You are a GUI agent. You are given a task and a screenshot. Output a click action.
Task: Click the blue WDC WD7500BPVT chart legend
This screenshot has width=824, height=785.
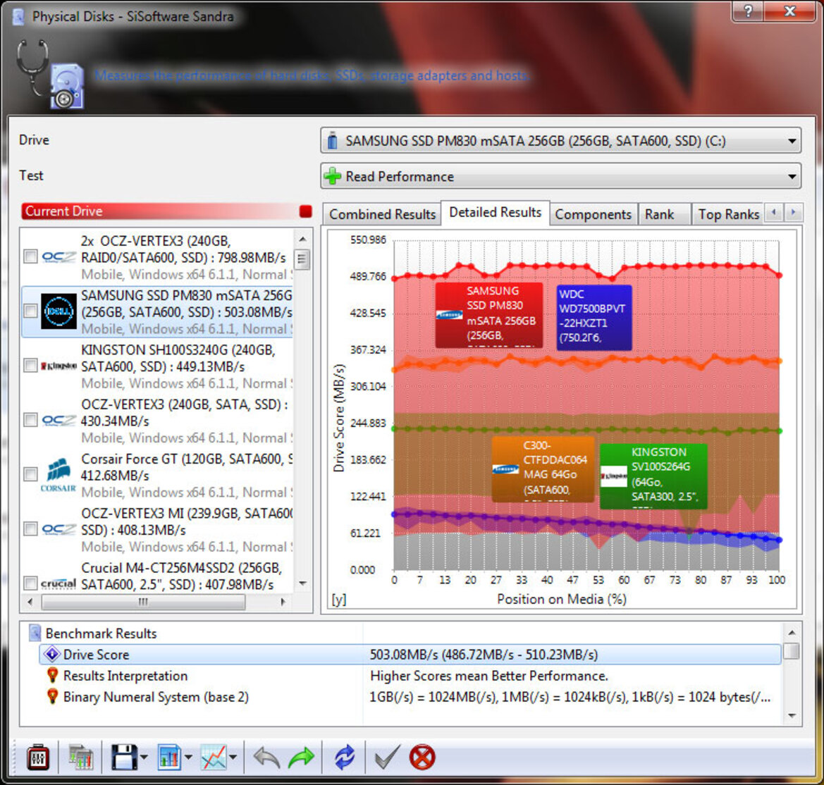point(594,317)
